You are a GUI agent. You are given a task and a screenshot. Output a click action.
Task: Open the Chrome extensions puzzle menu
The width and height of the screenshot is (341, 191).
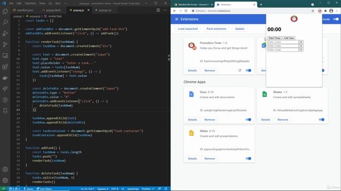click(x=326, y=11)
